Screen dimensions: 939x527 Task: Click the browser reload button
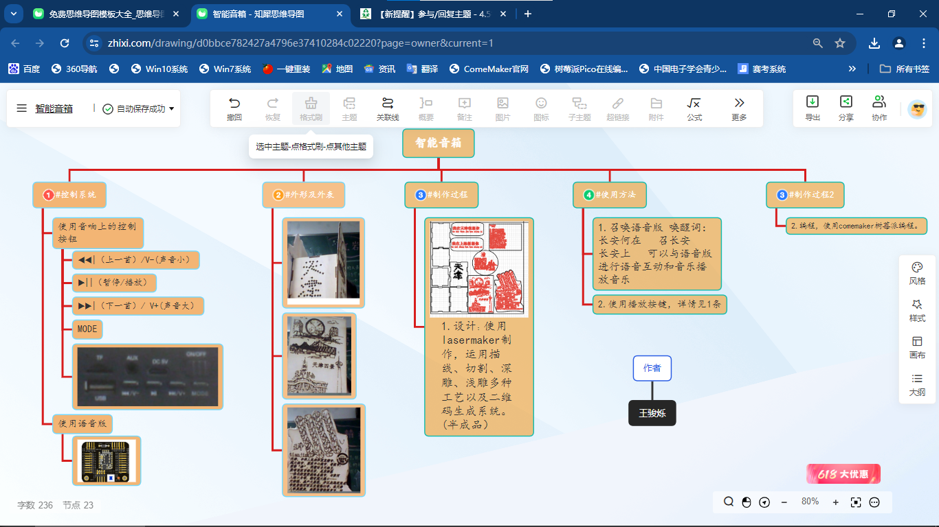tap(65, 43)
